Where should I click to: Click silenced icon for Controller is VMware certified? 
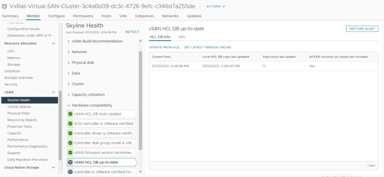[70, 172]
